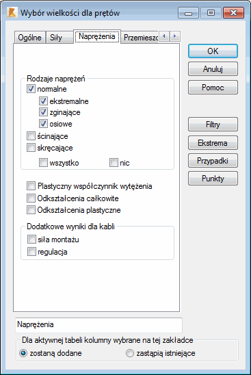This screenshot has height=375, width=251.
Task: Open the Filtry dialog button
Action: (213, 124)
